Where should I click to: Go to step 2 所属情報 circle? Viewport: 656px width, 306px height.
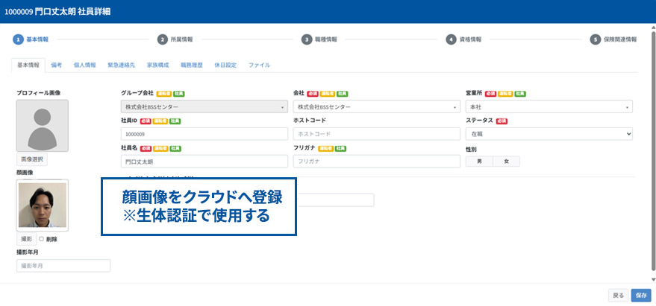162,39
